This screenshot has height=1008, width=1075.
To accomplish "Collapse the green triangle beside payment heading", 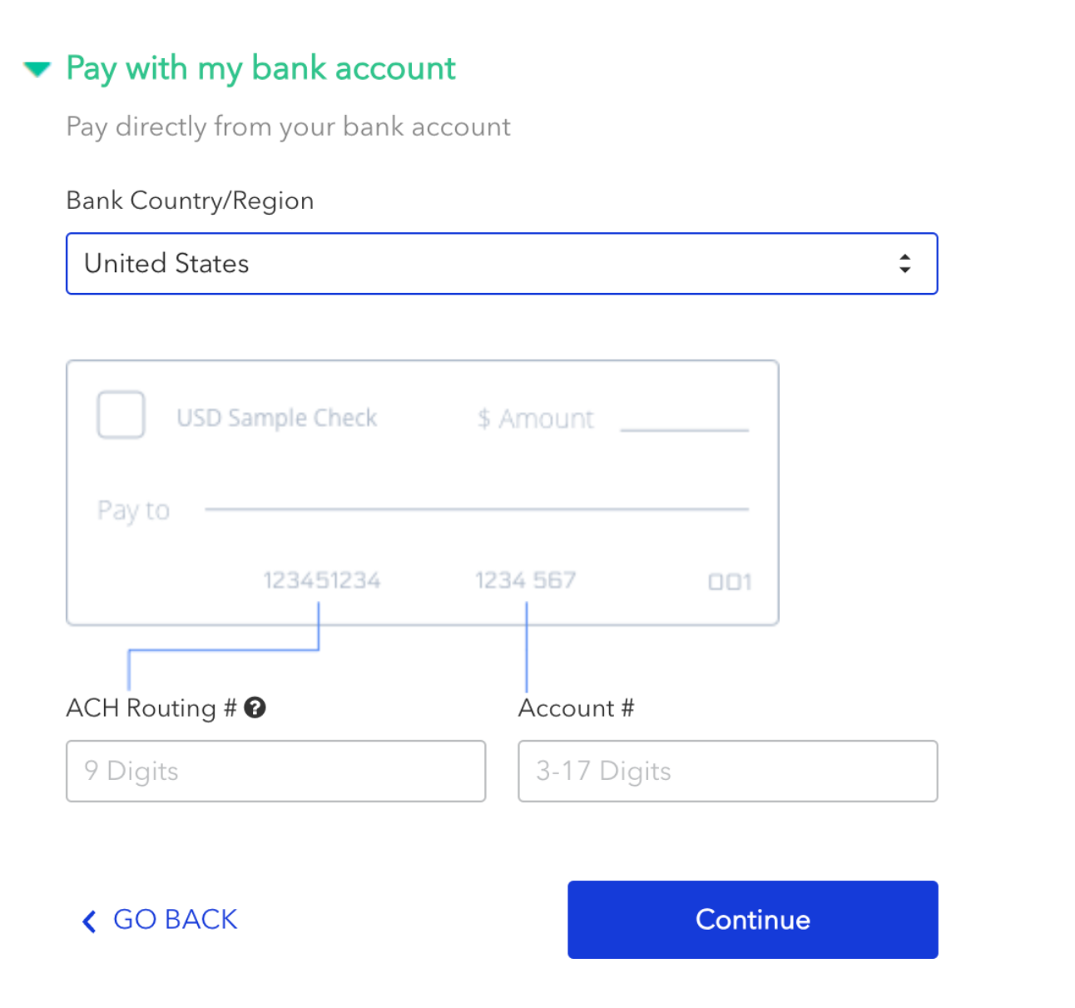I will tap(37, 68).
